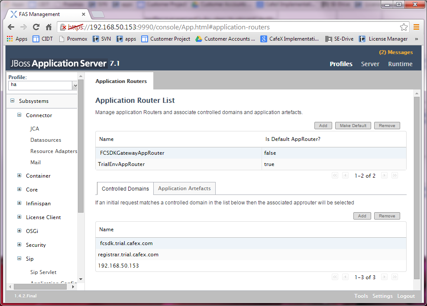
Task: Collapse the Subsystems tree
Action: pos(12,101)
